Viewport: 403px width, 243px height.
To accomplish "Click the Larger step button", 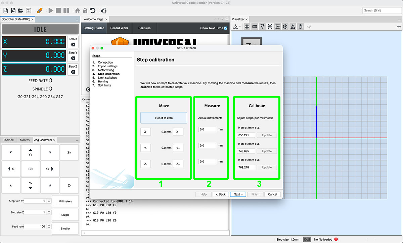I will [x=65, y=215].
